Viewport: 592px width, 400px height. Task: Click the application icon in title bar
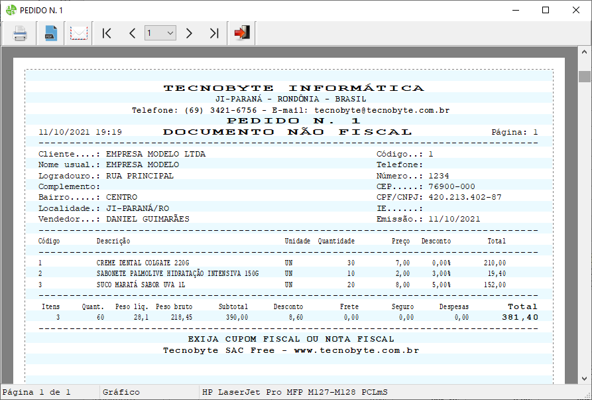[11, 10]
